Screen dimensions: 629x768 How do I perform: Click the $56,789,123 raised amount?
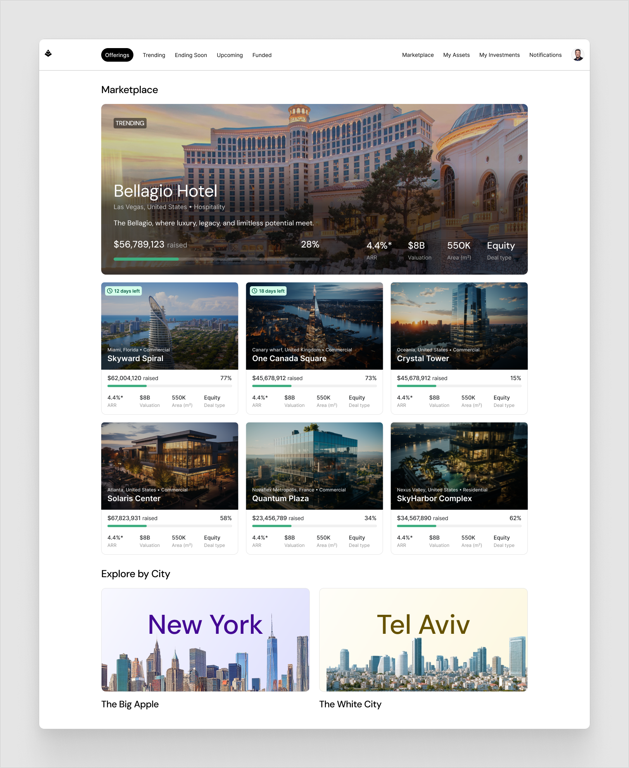[150, 244]
